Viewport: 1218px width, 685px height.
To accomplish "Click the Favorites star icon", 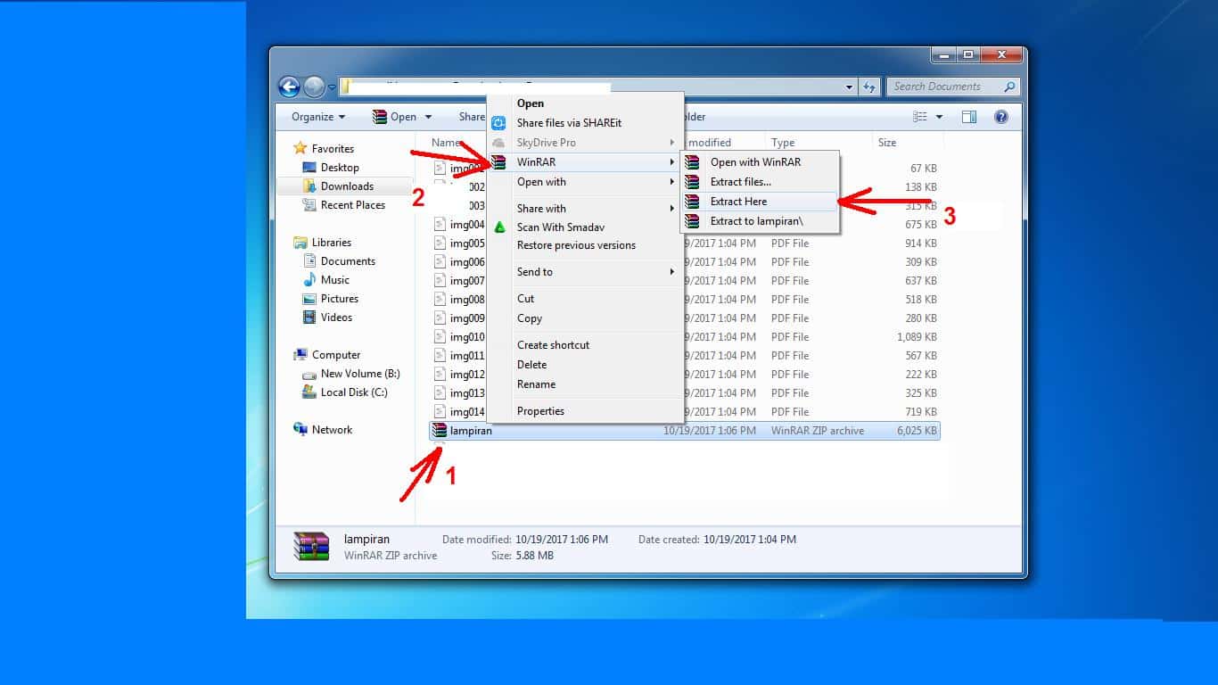I will [300, 149].
